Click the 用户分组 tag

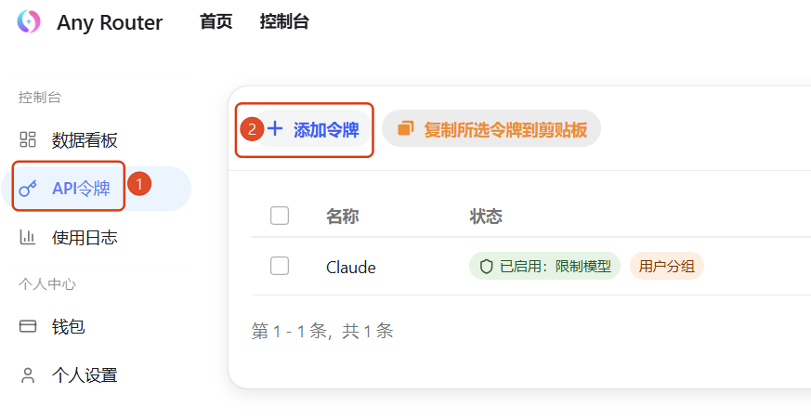(667, 266)
